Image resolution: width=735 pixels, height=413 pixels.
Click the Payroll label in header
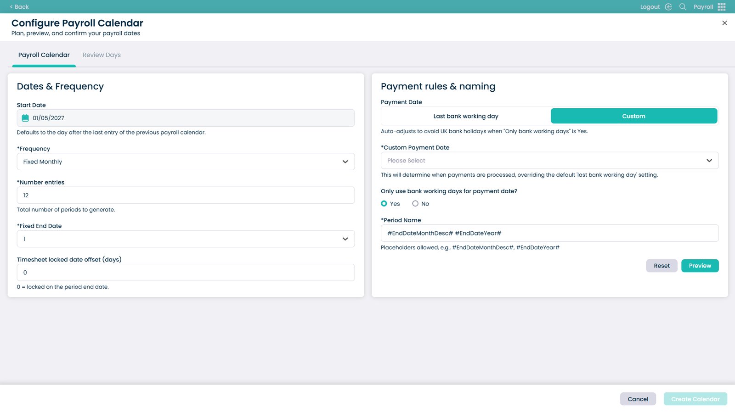pos(703,7)
